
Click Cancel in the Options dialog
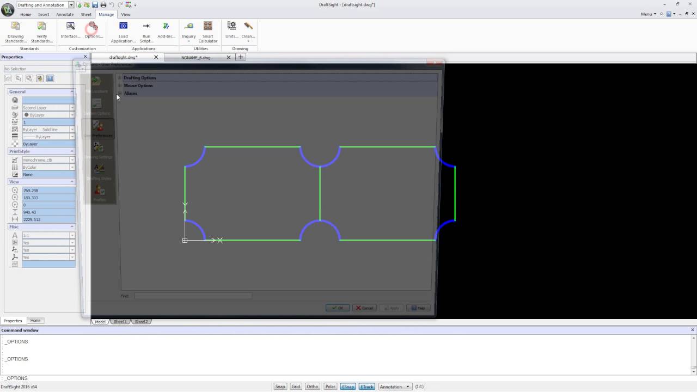(x=364, y=308)
